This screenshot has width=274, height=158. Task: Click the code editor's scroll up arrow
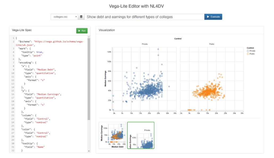click(89, 37)
